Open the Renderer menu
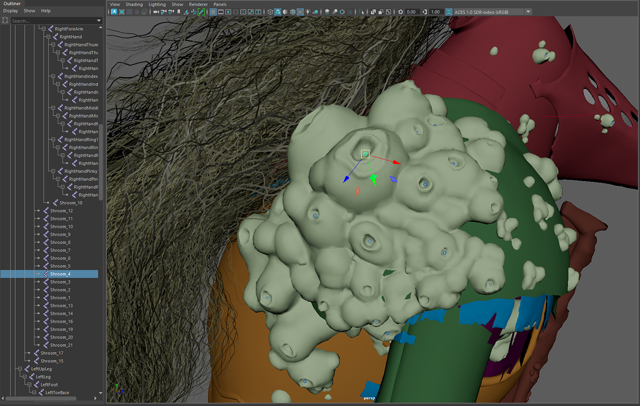This screenshot has height=406, width=640. 198,4
